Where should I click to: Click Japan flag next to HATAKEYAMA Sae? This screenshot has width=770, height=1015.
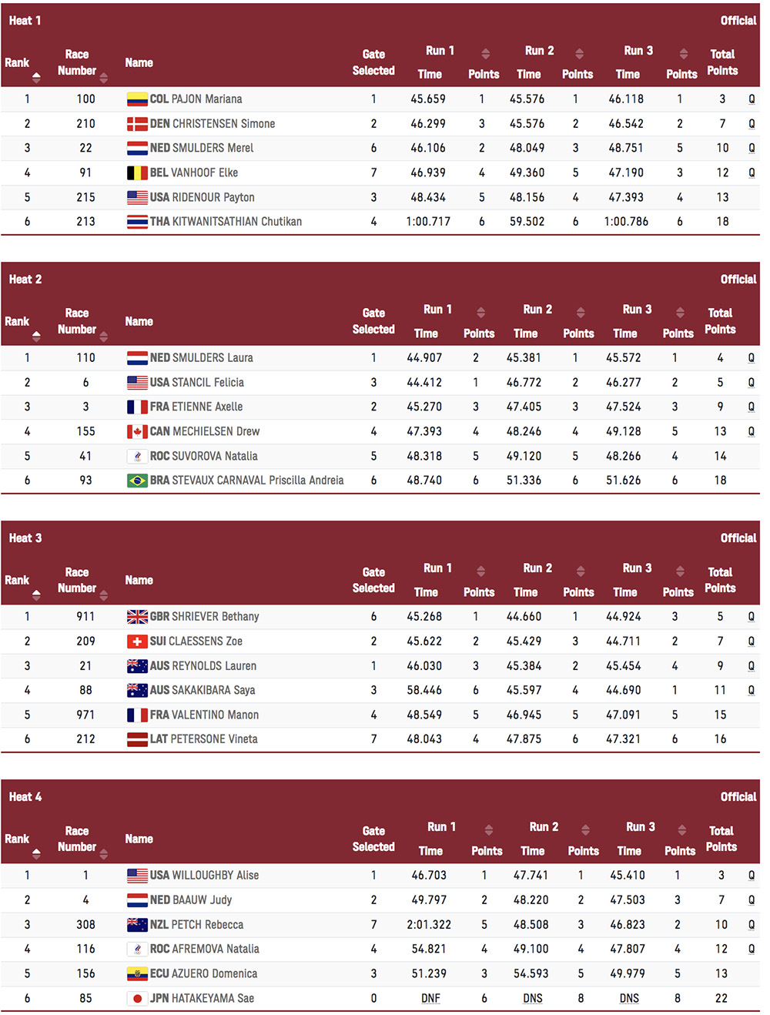pos(137,998)
